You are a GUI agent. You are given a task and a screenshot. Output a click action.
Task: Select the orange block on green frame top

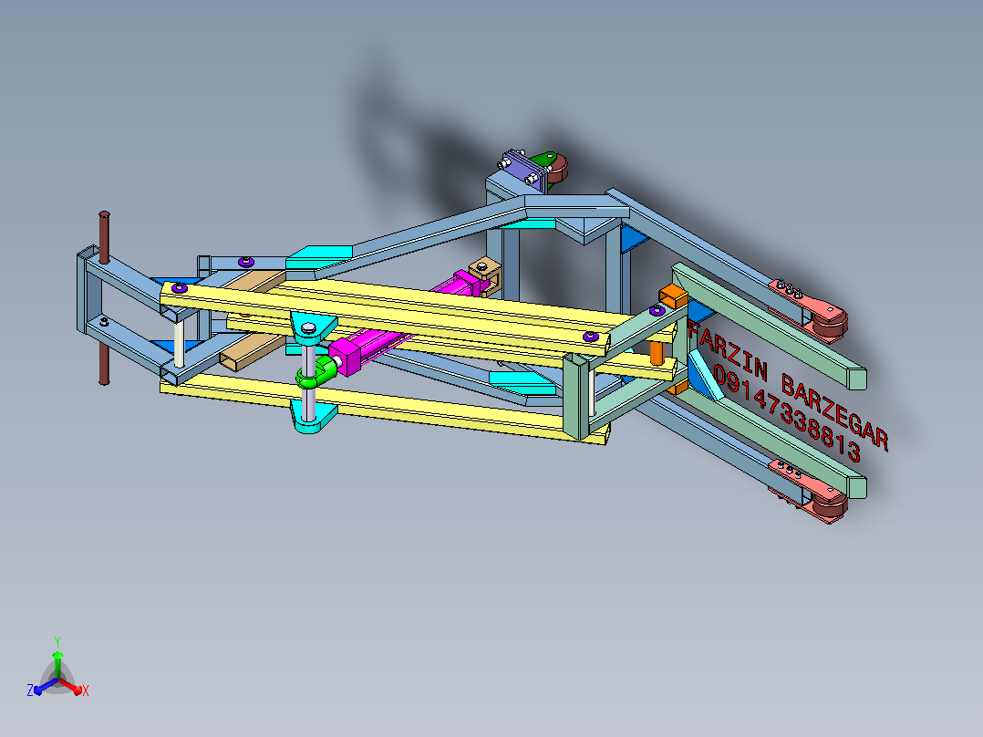tap(673, 296)
